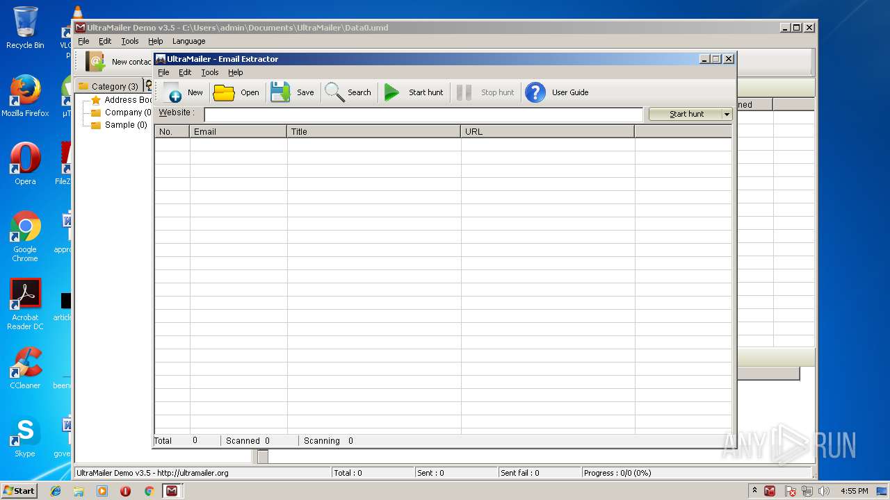Open Chrome from the taskbar
The height and width of the screenshot is (500, 890).
pos(149,491)
